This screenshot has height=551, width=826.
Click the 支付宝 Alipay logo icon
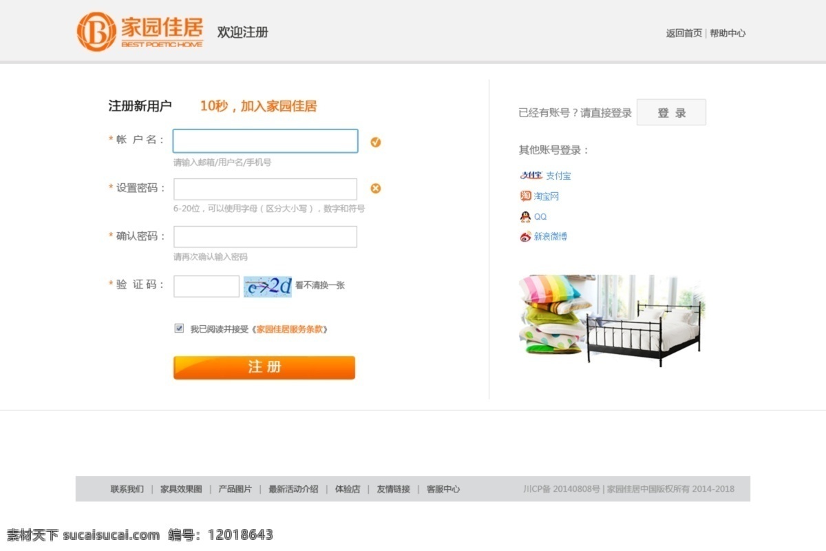click(x=531, y=176)
